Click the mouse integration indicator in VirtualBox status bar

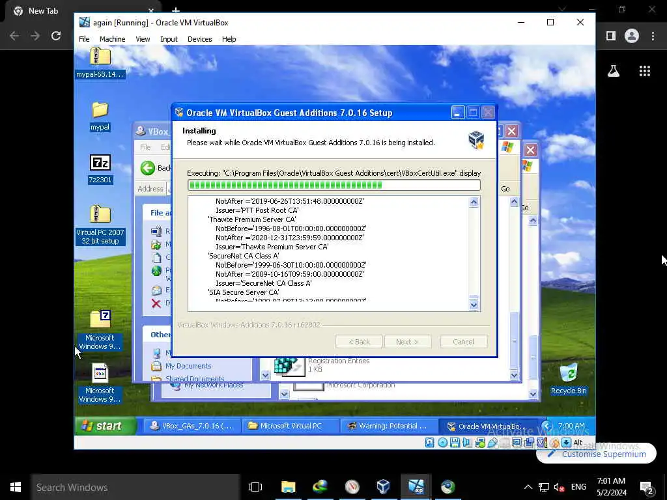(554, 443)
